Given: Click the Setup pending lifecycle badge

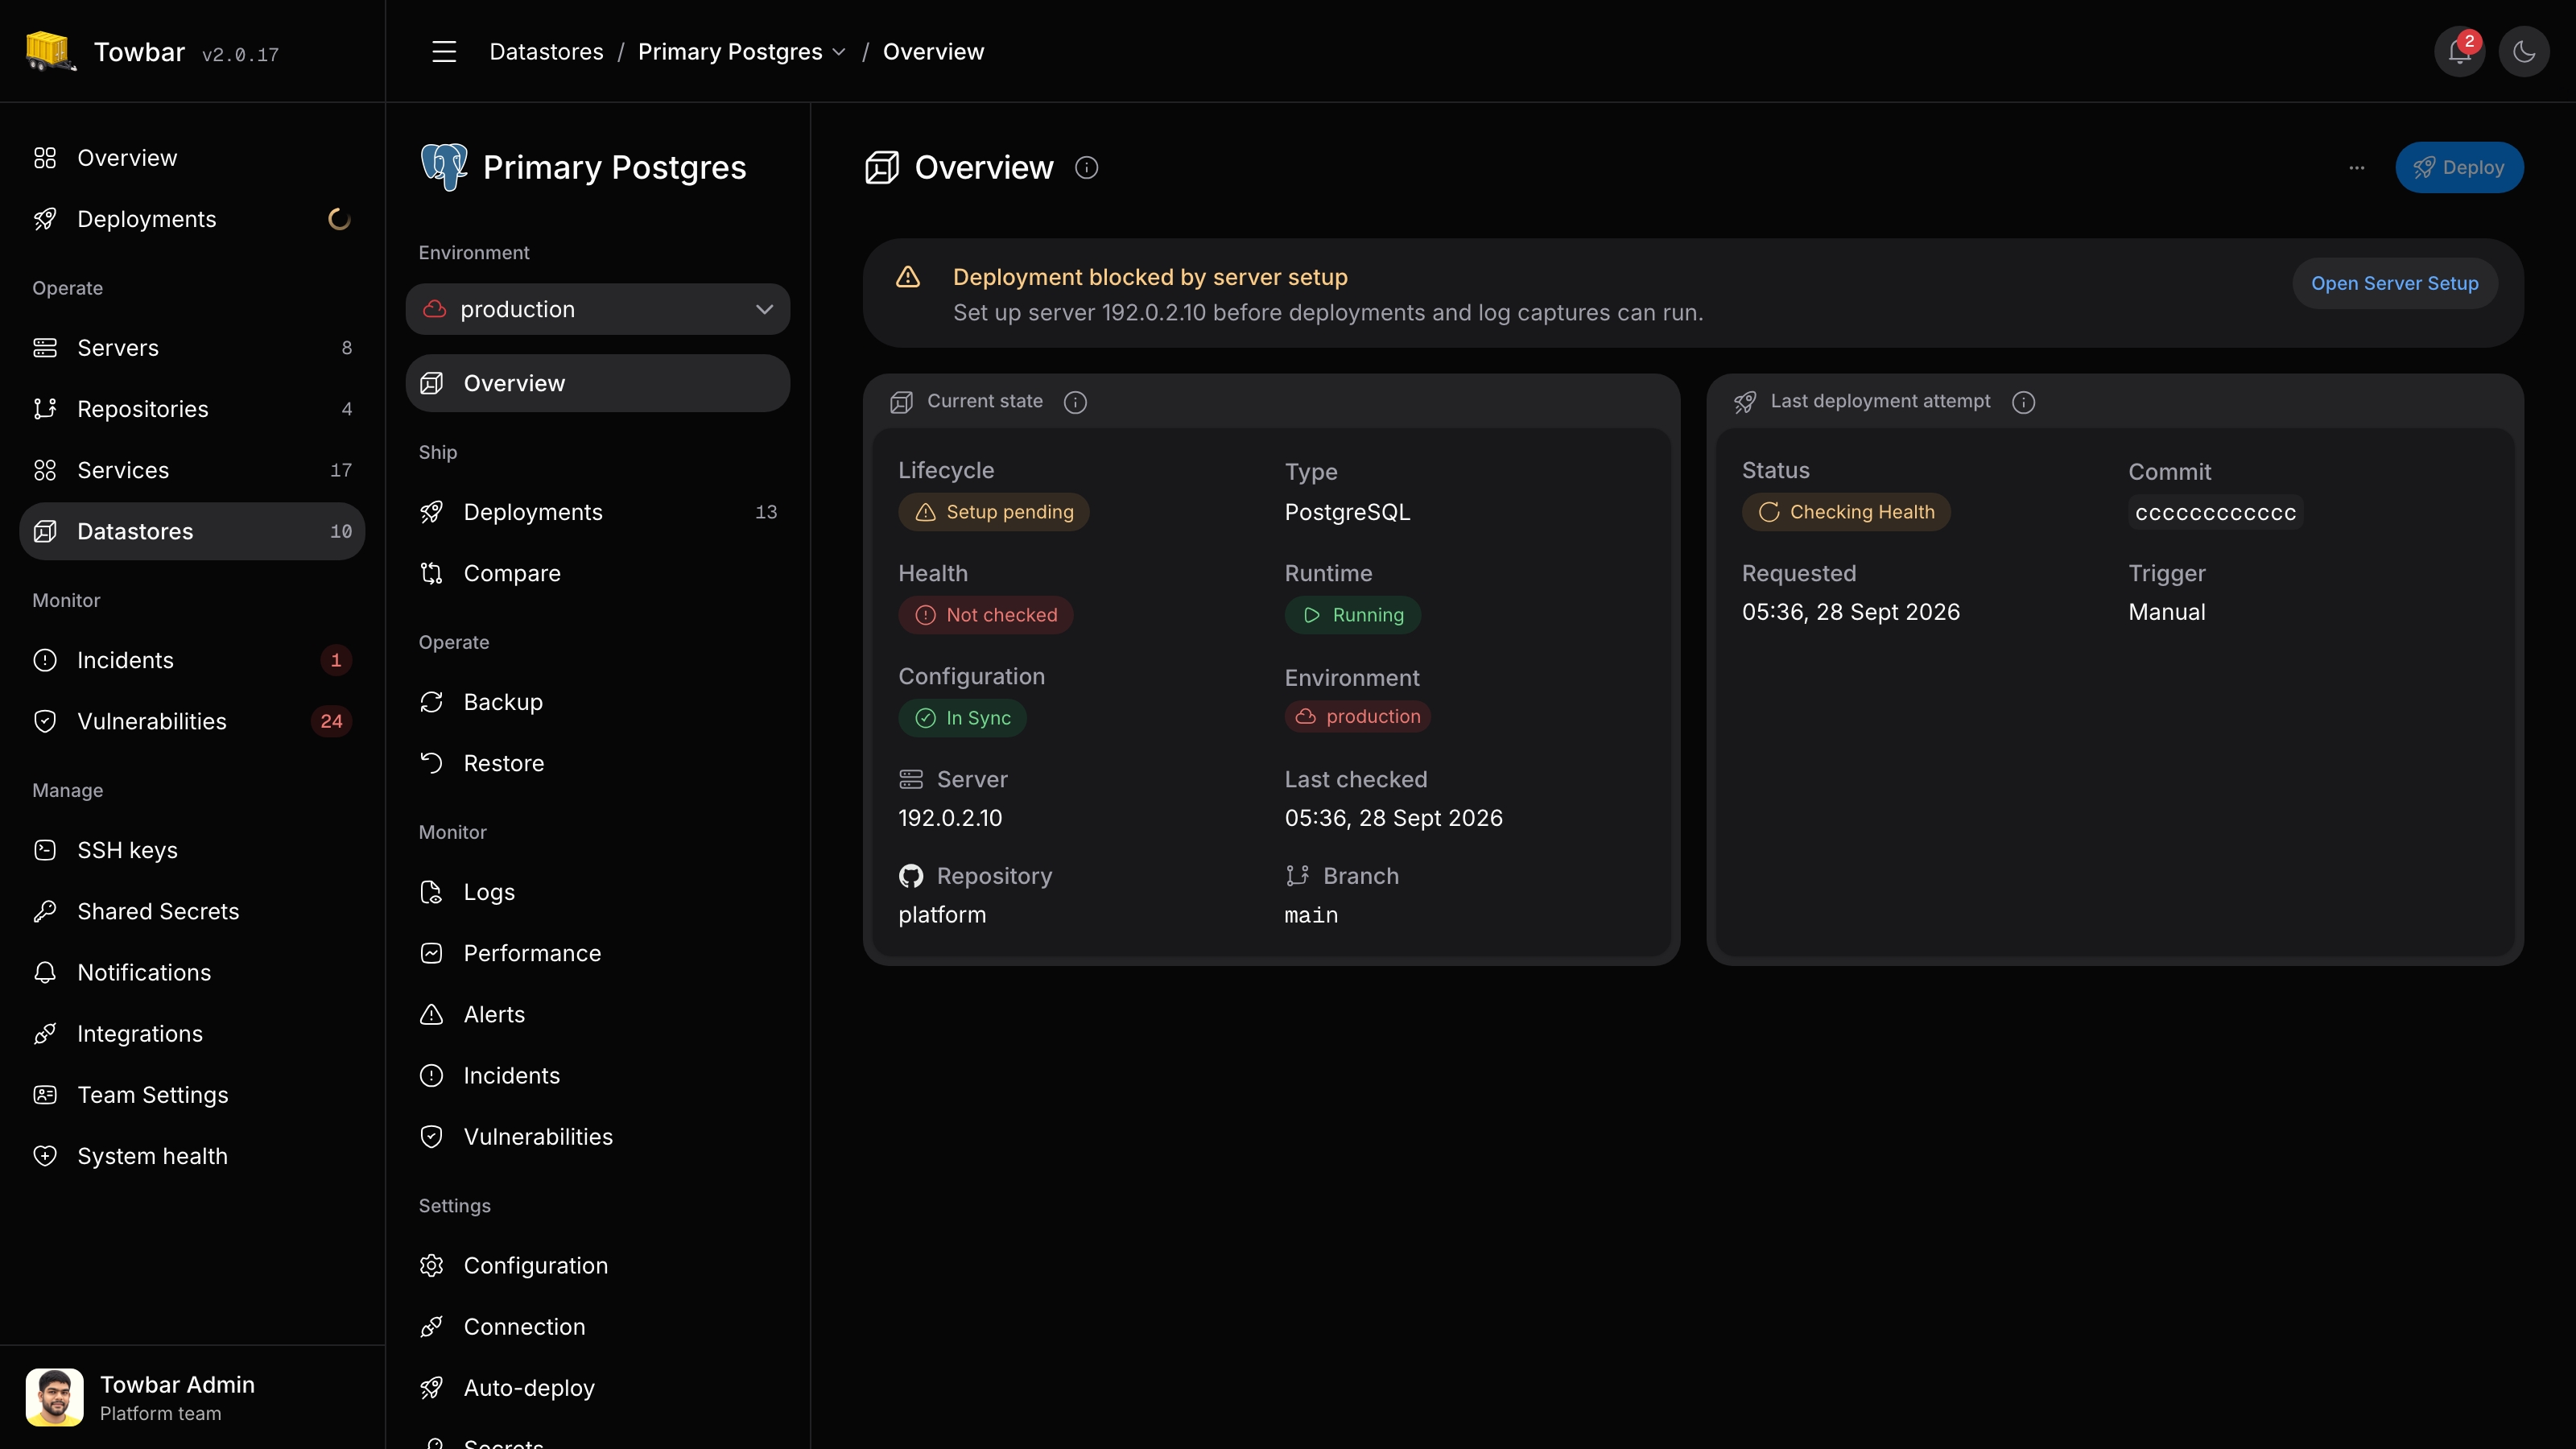Looking at the screenshot, I should 994,512.
